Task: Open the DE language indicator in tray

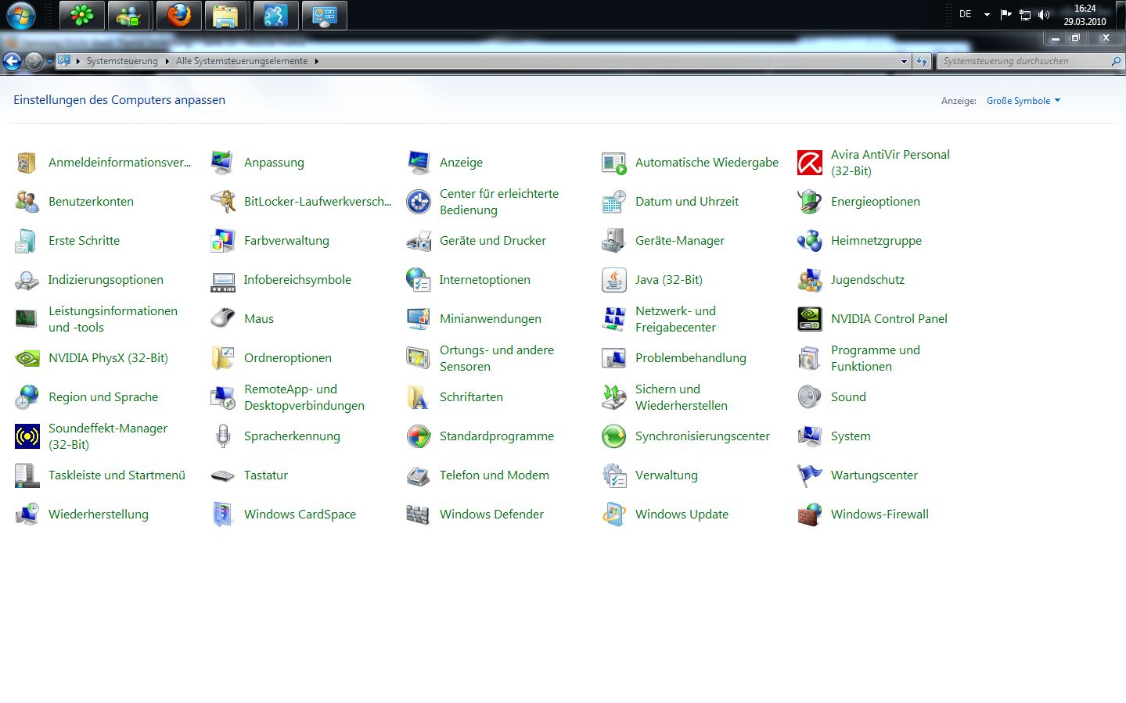Action: click(966, 14)
